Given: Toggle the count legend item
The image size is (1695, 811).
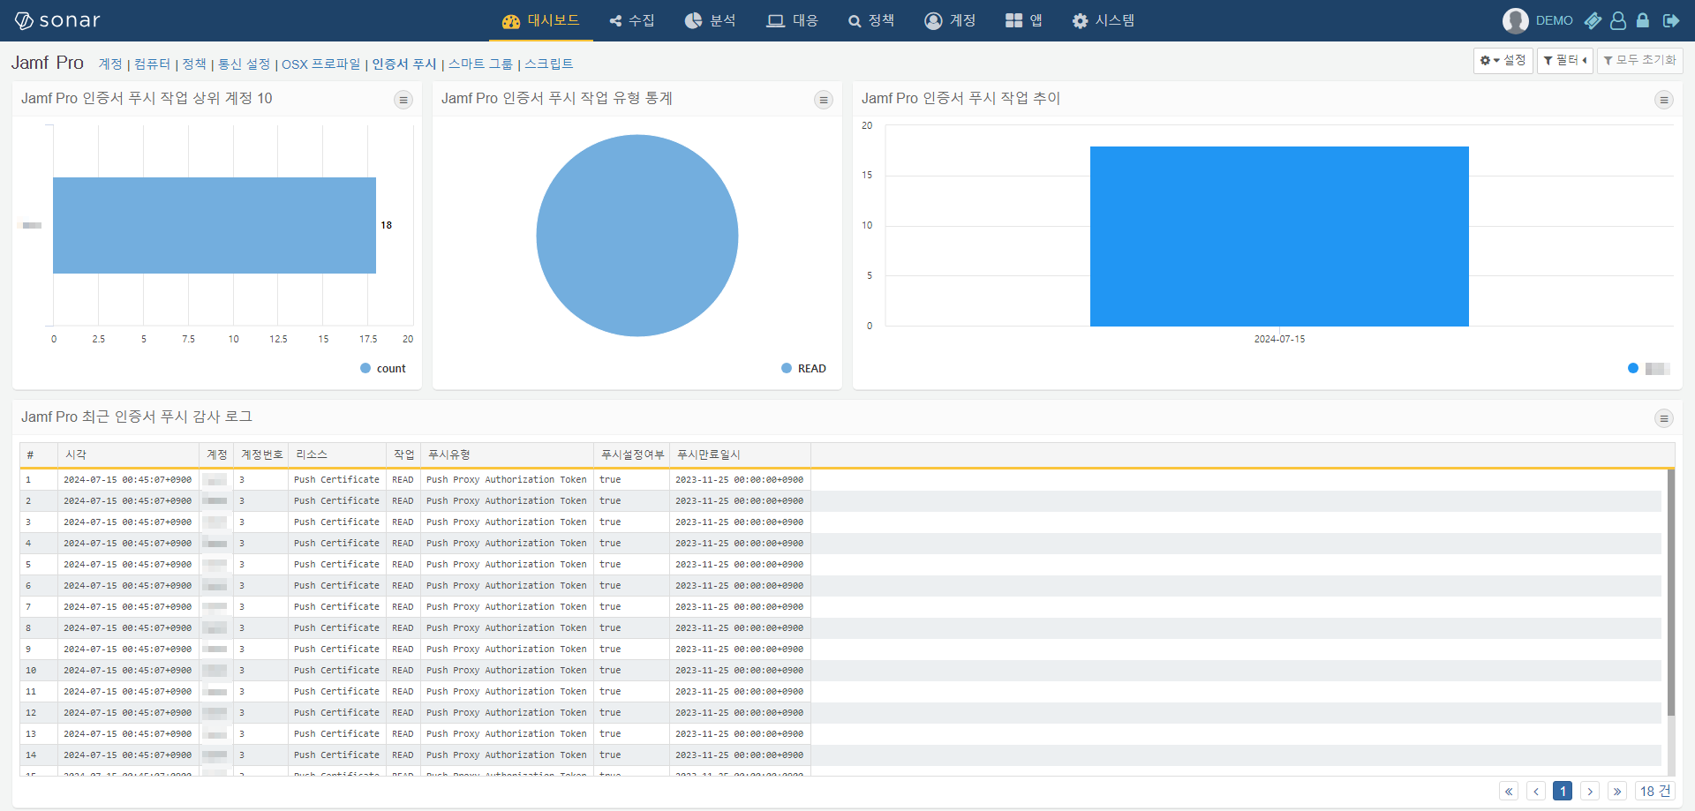Looking at the screenshot, I should click(383, 369).
